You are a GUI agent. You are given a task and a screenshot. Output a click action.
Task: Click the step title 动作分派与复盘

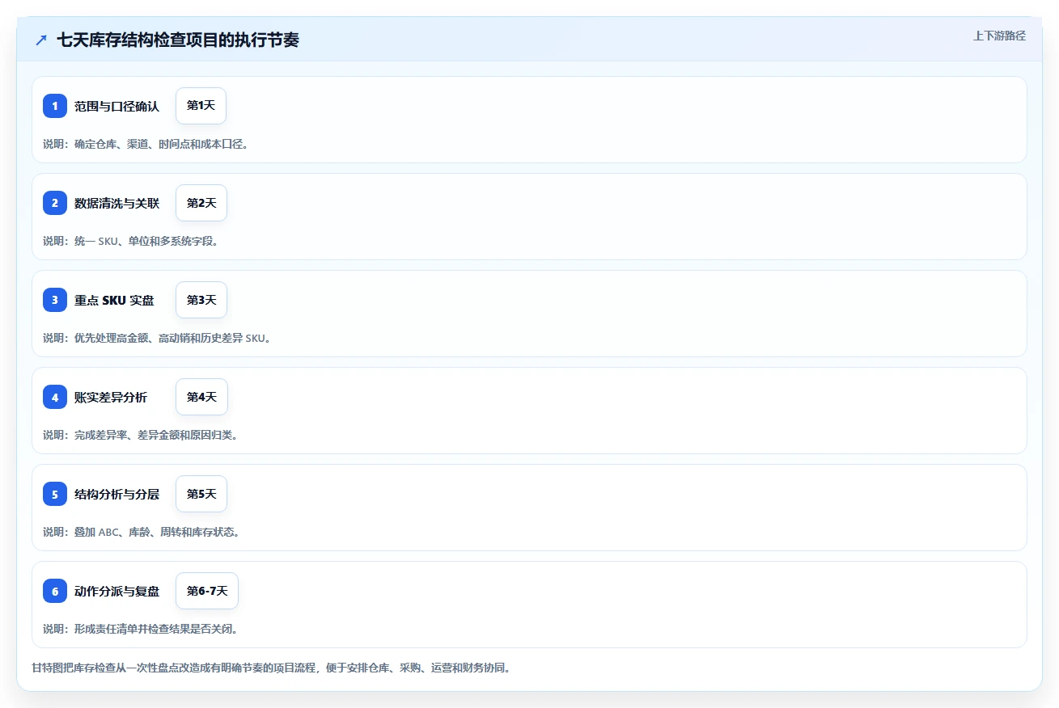coord(117,591)
